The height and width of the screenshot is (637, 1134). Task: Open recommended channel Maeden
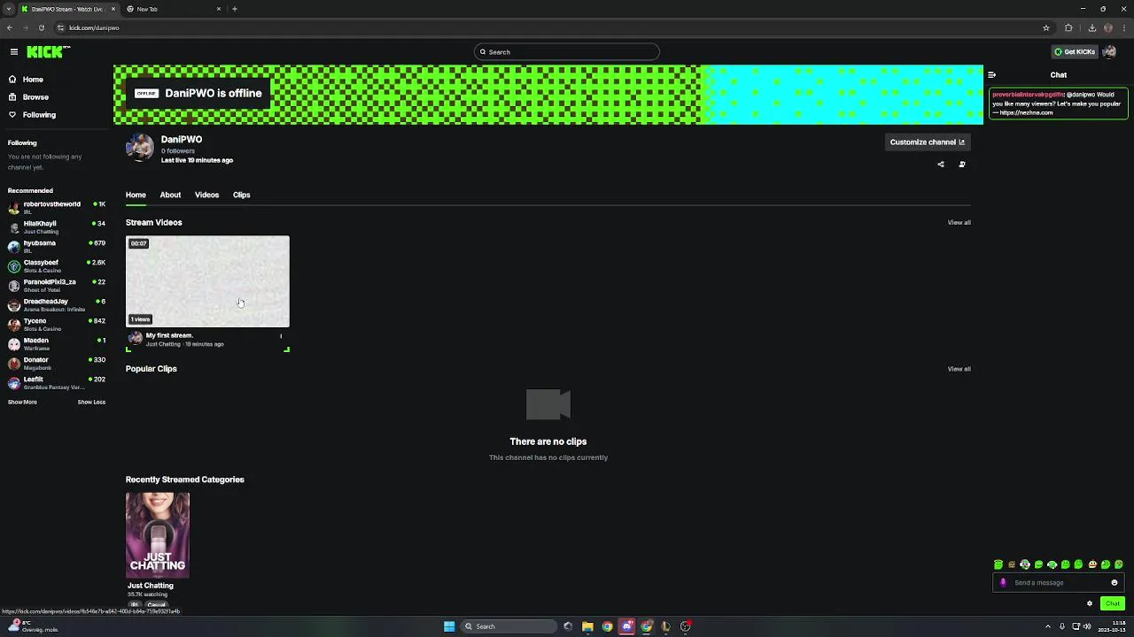(56, 344)
